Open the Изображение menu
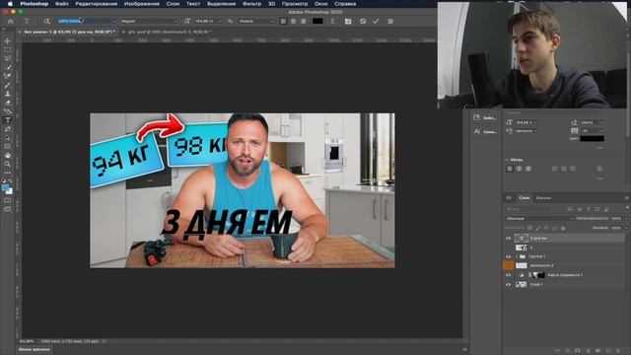Image resolution: width=631 pixels, height=355 pixels. coord(142,4)
